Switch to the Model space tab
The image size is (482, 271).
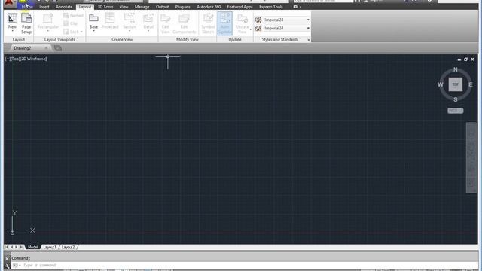point(32,247)
